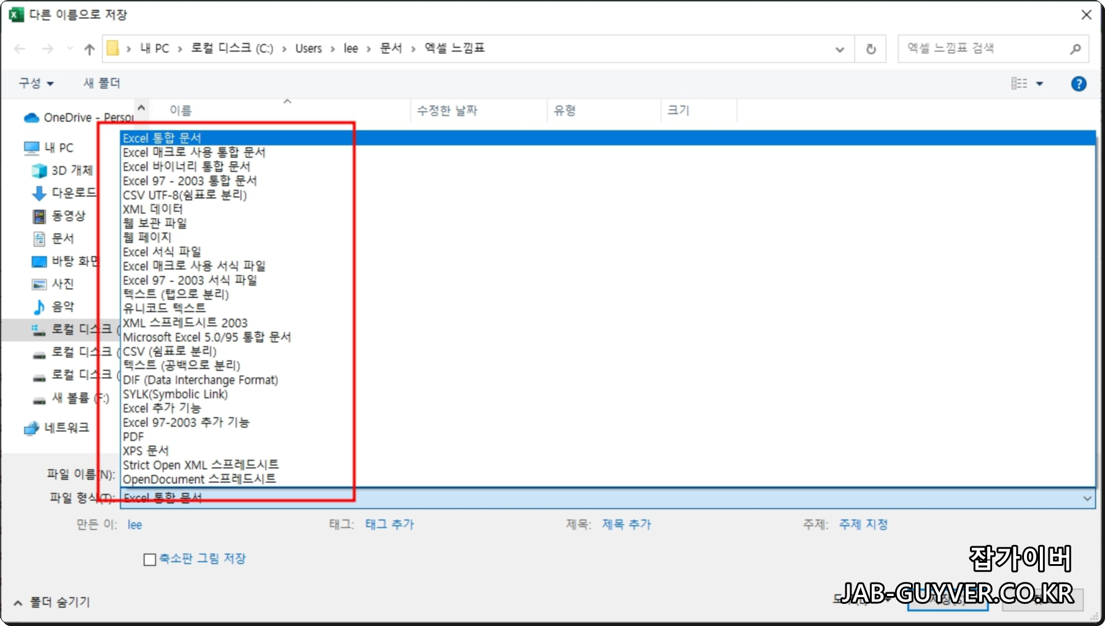Click the Back navigation arrow
1105x626 pixels.
[x=20, y=49]
